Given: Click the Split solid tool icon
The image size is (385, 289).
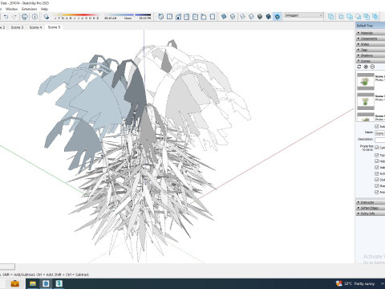Looking at the screenshot, I should point(375,17).
